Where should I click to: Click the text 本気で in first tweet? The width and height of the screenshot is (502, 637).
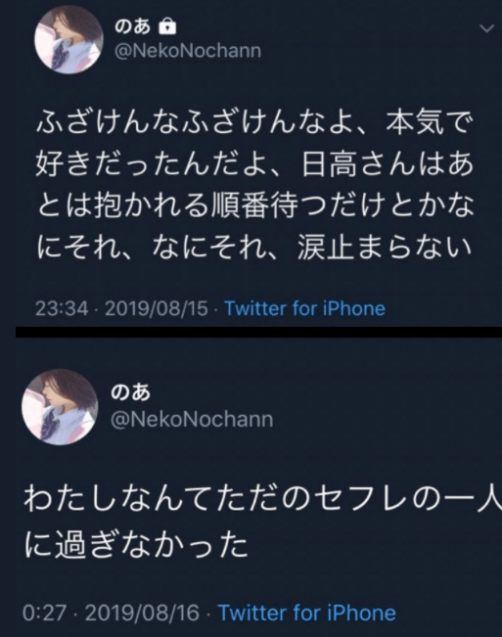430,122
